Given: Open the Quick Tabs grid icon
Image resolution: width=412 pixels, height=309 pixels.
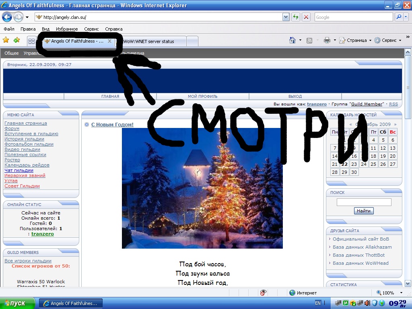Looking at the screenshot, I should (x=31, y=41).
